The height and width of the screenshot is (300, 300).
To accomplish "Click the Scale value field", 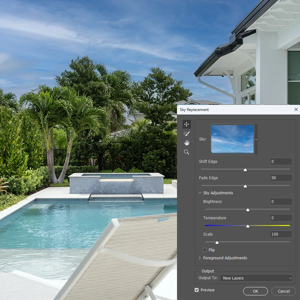I will [x=281, y=234].
